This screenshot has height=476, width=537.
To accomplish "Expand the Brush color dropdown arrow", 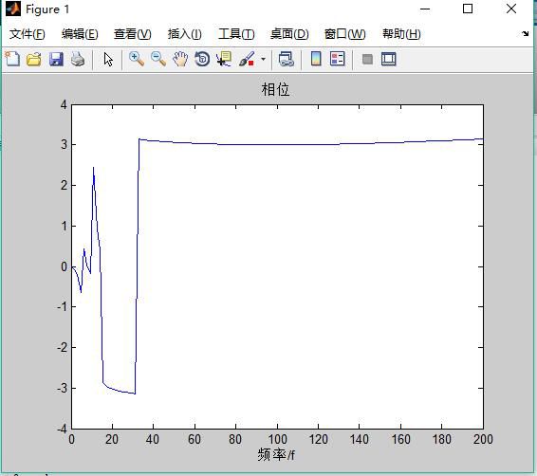I will [x=263, y=59].
